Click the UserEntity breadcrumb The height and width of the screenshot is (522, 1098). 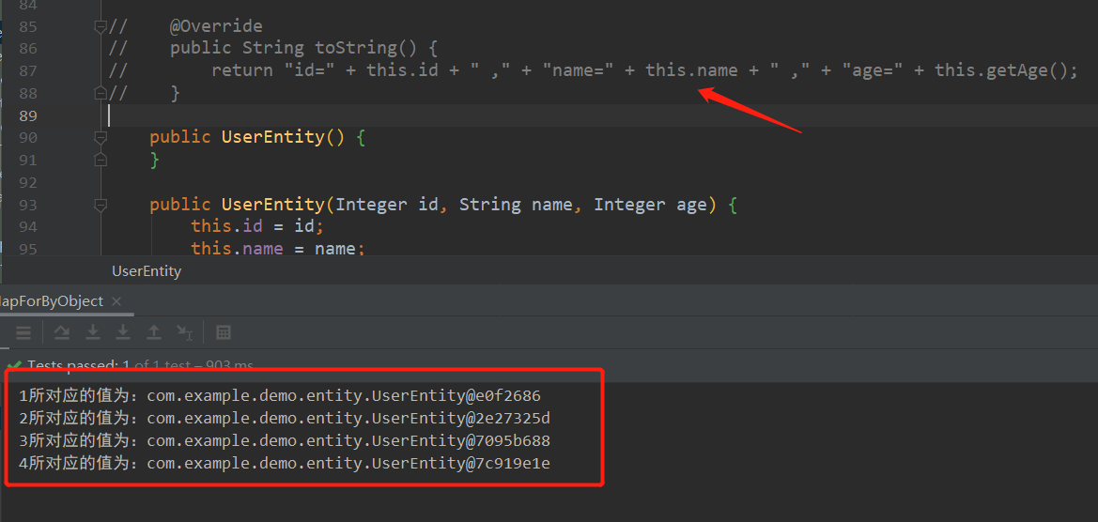[147, 271]
